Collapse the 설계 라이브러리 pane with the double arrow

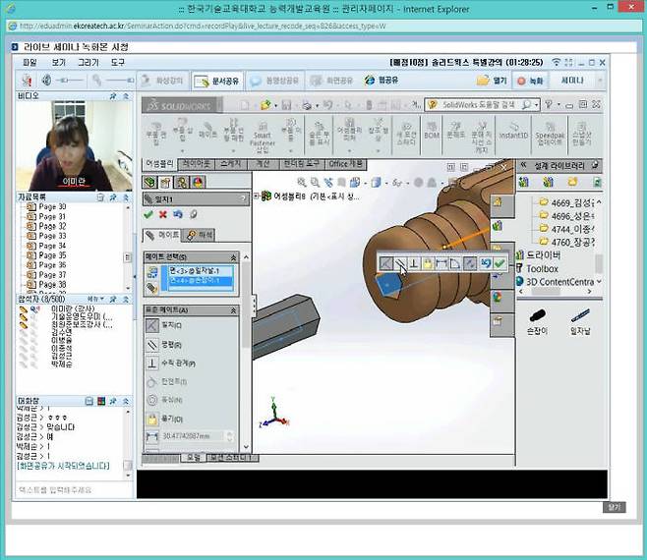point(523,165)
